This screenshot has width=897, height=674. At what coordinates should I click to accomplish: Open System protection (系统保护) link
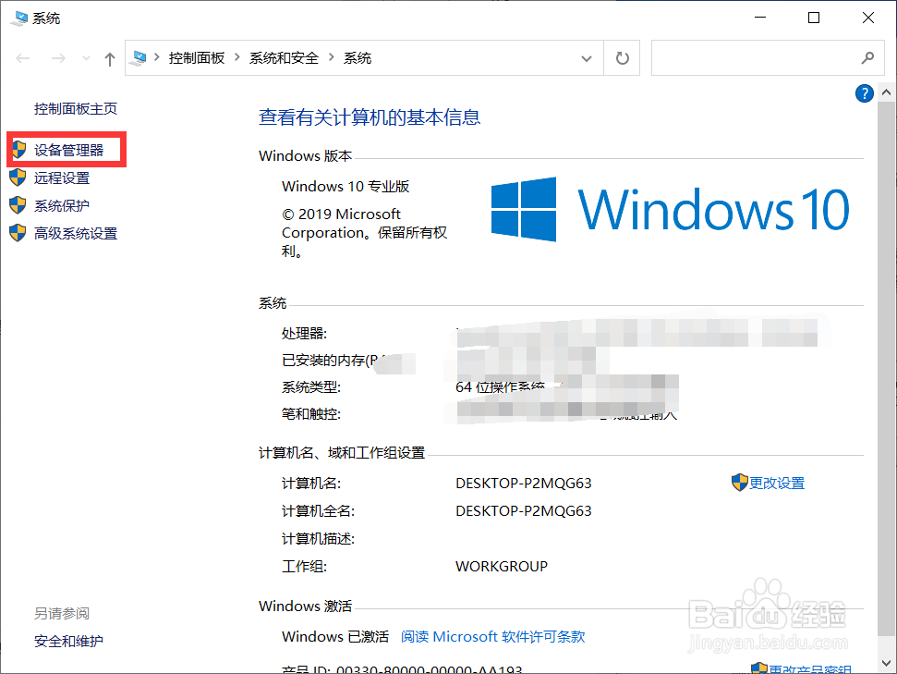pyautogui.click(x=62, y=205)
